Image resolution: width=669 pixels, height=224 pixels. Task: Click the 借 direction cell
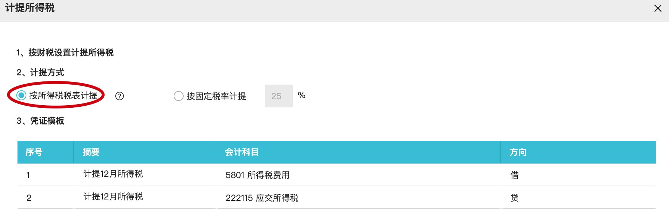tap(514, 175)
